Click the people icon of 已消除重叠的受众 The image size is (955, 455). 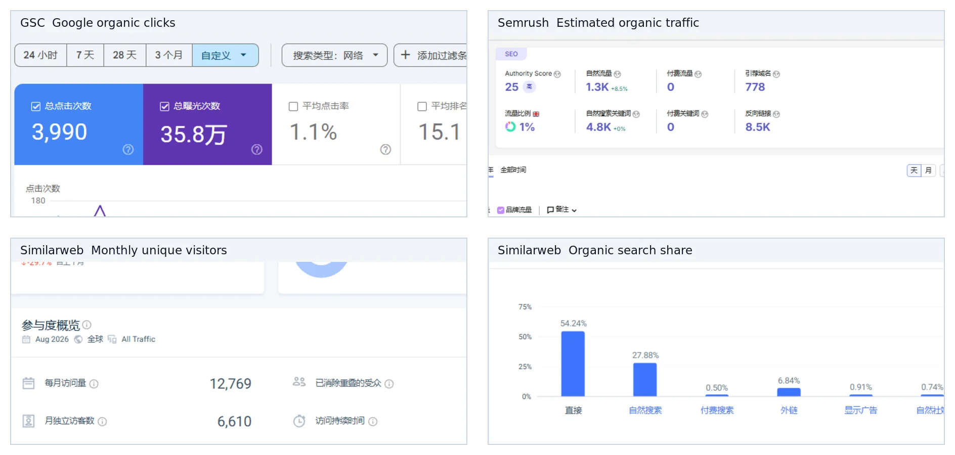click(299, 382)
